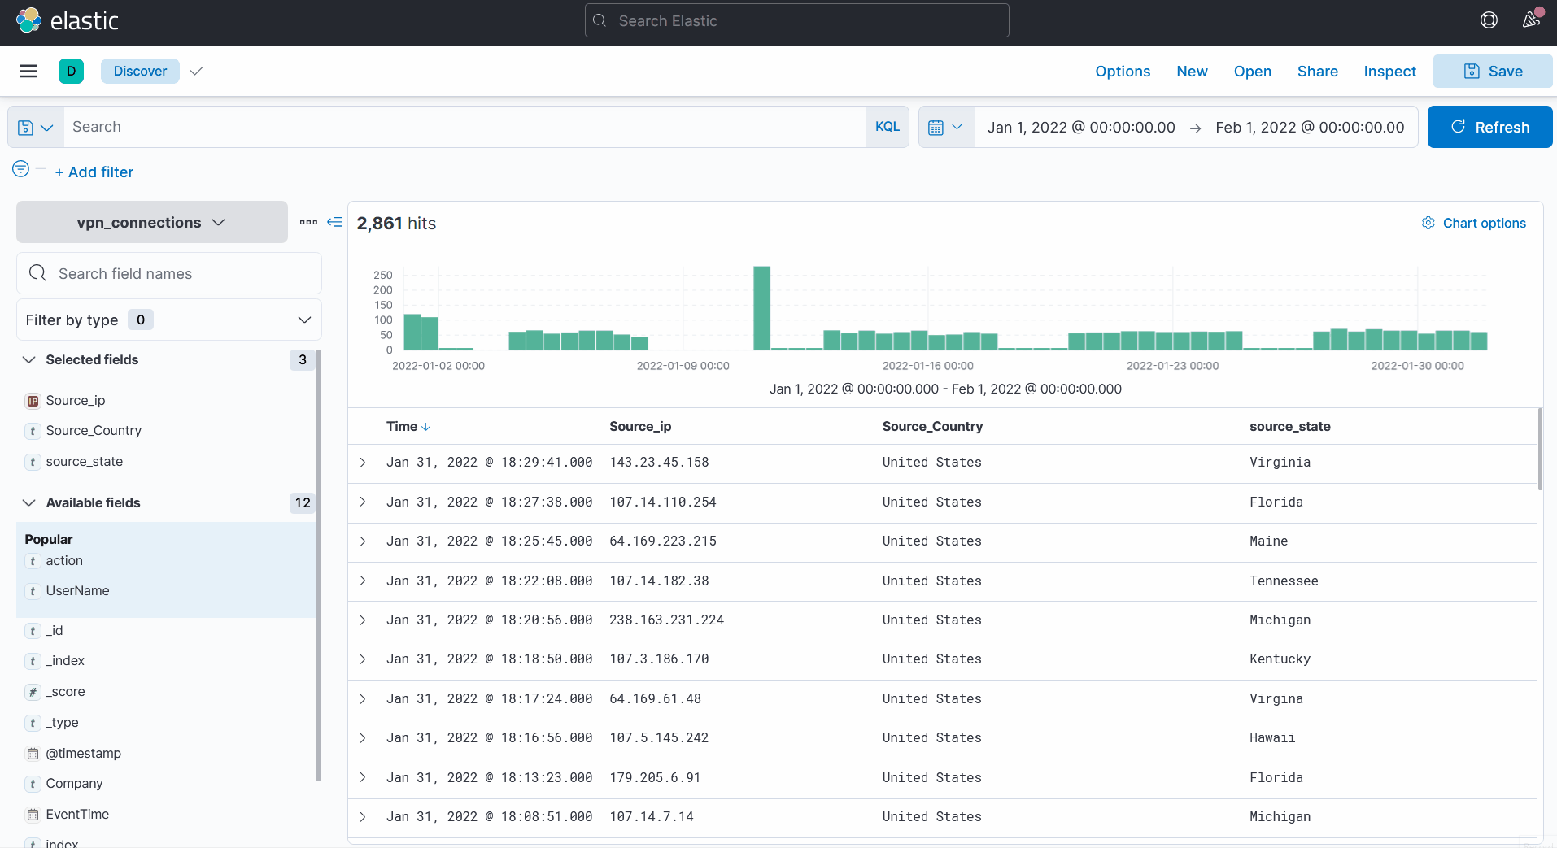The width and height of the screenshot is (1557, 848).
Task: Collapse the Selected fields section
Action: pyautogui.click(x=29, y=359)
